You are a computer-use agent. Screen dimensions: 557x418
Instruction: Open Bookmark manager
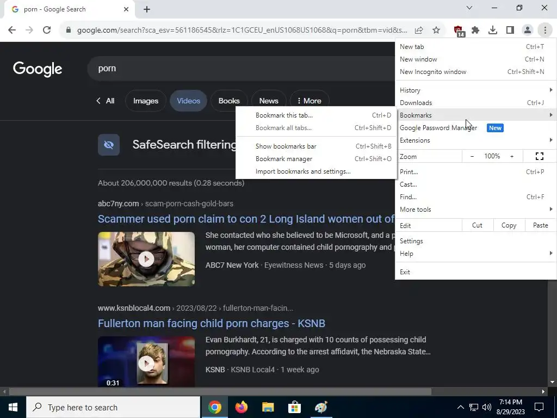(316, 159)
